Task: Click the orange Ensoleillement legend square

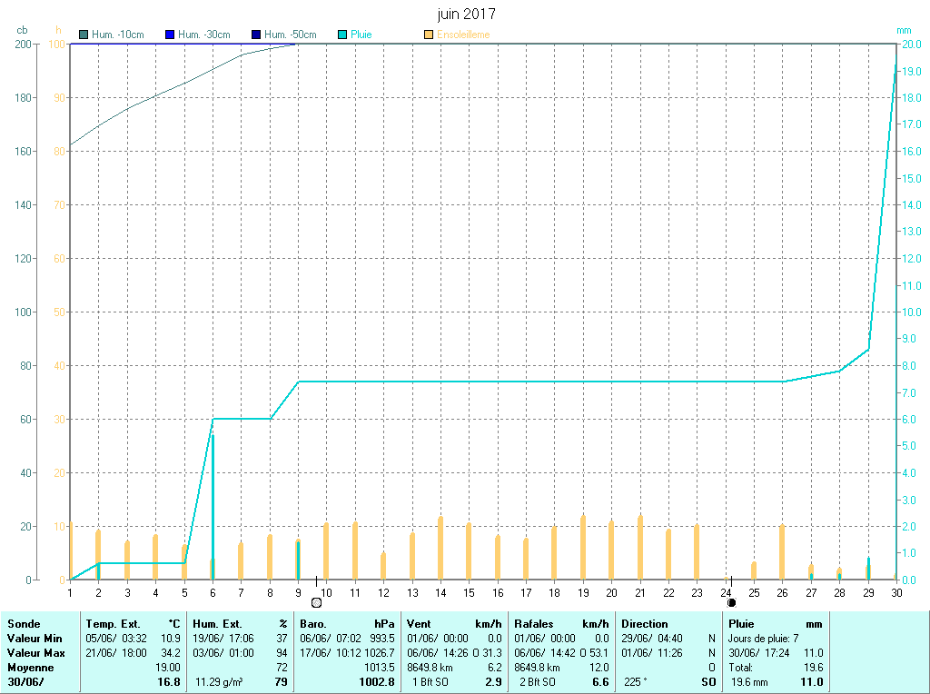Action: [429, 35]
